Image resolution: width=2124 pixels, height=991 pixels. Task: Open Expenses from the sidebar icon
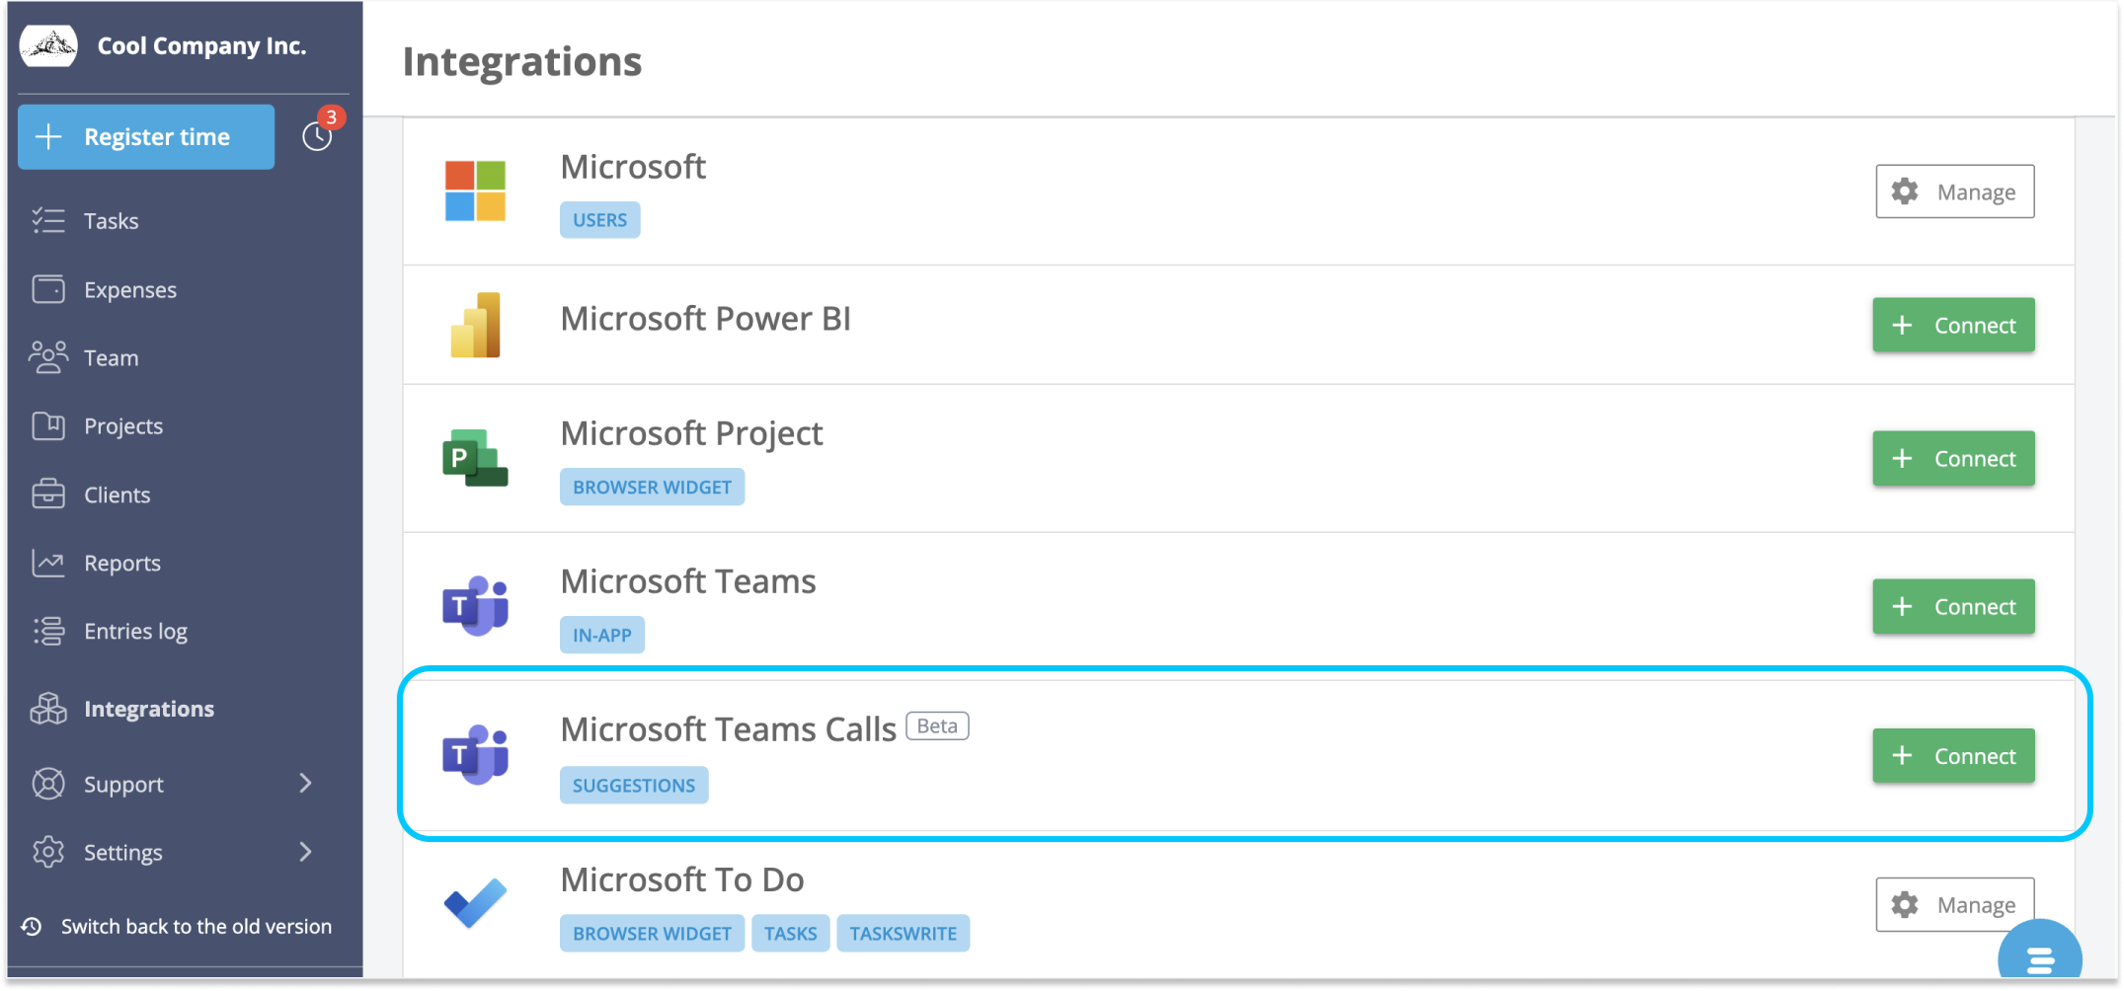click(x=46, y=289)
